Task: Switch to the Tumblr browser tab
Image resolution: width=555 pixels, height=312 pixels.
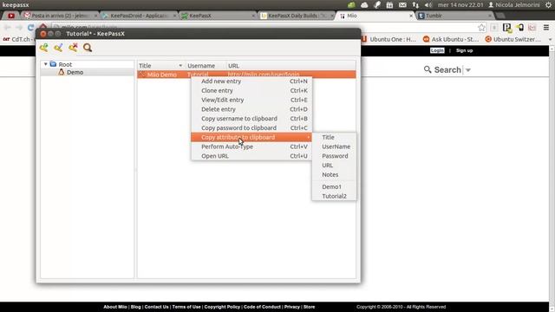Action: pos(454,16)
